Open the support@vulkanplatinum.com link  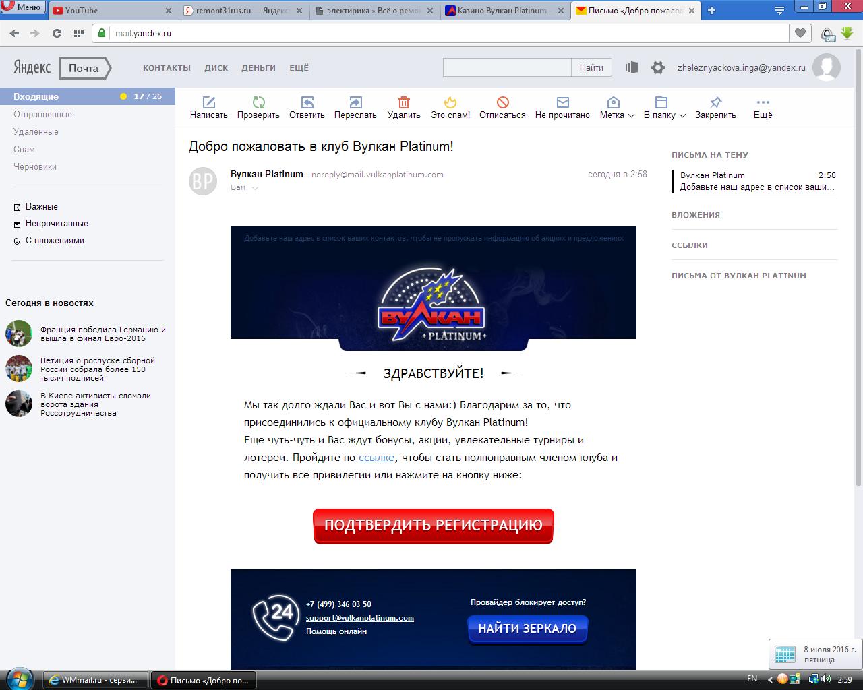pos(360,618)
